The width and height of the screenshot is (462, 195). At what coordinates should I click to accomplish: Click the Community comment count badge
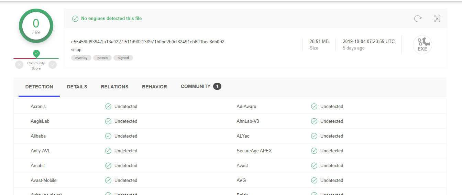(x=217, y=86)
